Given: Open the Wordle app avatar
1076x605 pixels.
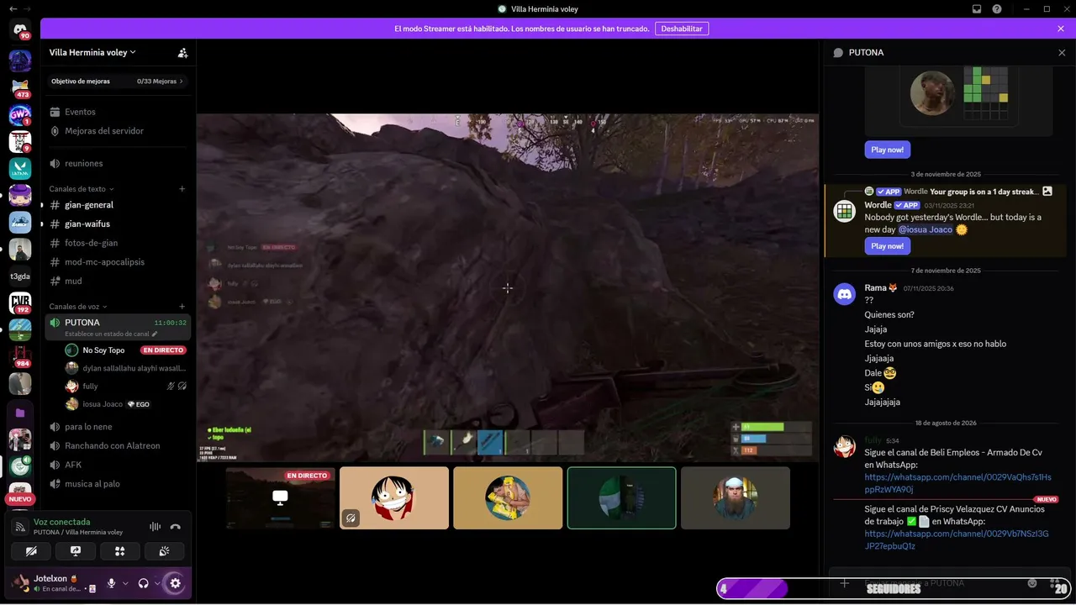Looking at the screenshot, I should (x=845, y=212).
